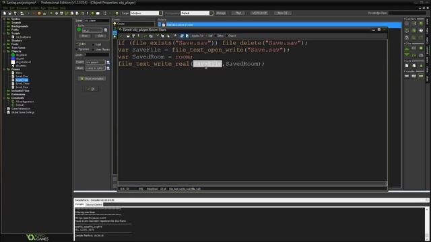Image resolution: width=431 pixels, height=242 pixels.
Task: Open the Edit menu
Action: click(x=12, y=8)
